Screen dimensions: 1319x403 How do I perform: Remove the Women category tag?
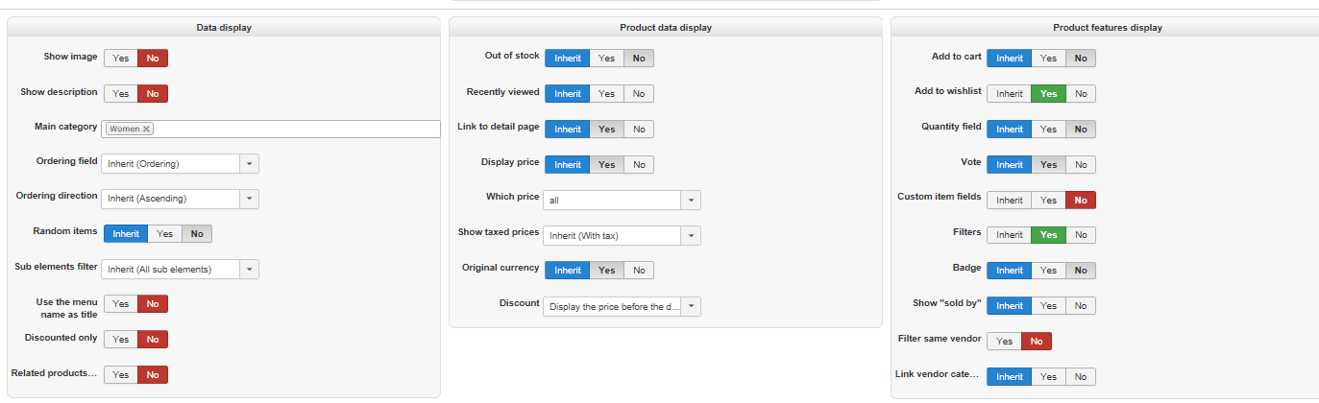tap(146, 129)
